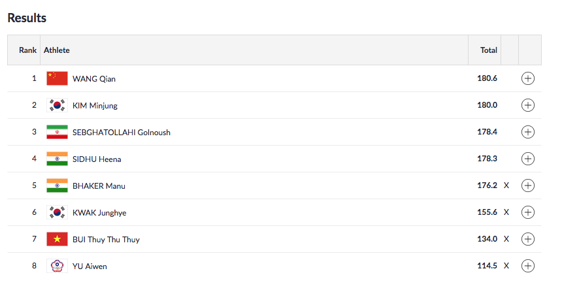Expand SIDHU Heena's result details
Image resolution: width=562 pixels, height=290 pixels.
528,159
